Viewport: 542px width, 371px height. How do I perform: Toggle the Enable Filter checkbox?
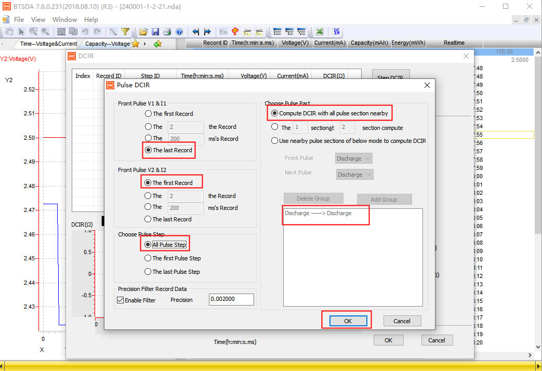click(120, 300)
